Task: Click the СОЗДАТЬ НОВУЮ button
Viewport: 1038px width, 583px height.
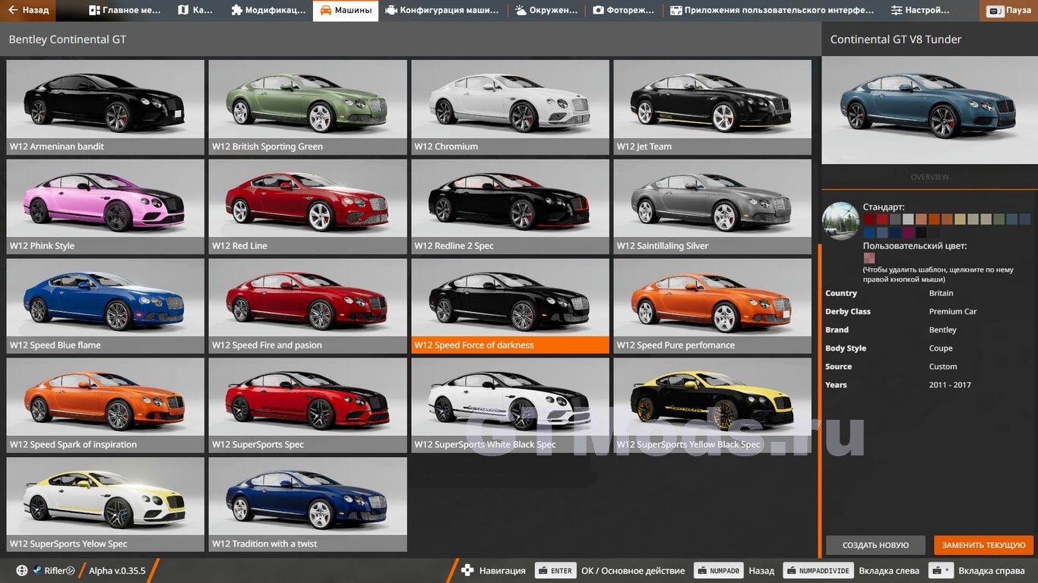Action: tap(875, 545)
